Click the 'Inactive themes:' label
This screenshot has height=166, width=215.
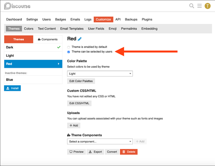coord(16,73)
